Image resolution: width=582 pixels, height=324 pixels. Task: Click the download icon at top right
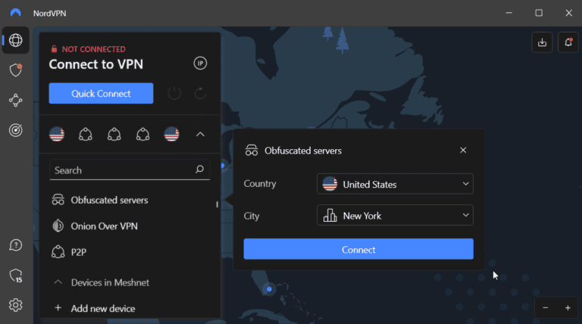(542, 42)
